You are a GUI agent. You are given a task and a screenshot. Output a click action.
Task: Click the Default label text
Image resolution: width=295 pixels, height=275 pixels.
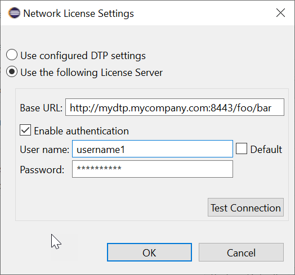[266, 150]
